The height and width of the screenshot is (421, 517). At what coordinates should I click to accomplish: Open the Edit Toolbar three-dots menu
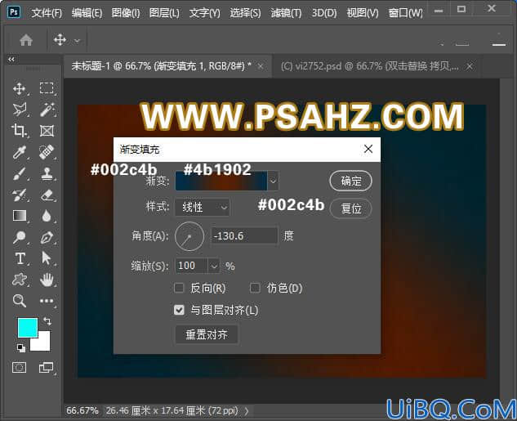click(47, 301)
